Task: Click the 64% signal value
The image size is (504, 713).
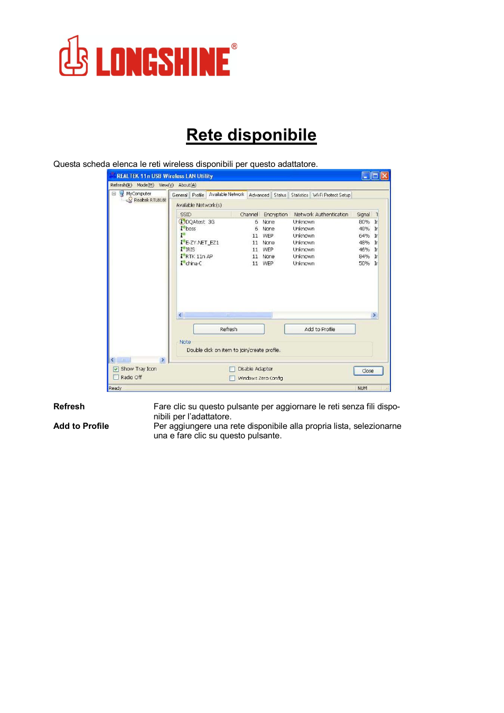Action: click(x=364, y=236)
